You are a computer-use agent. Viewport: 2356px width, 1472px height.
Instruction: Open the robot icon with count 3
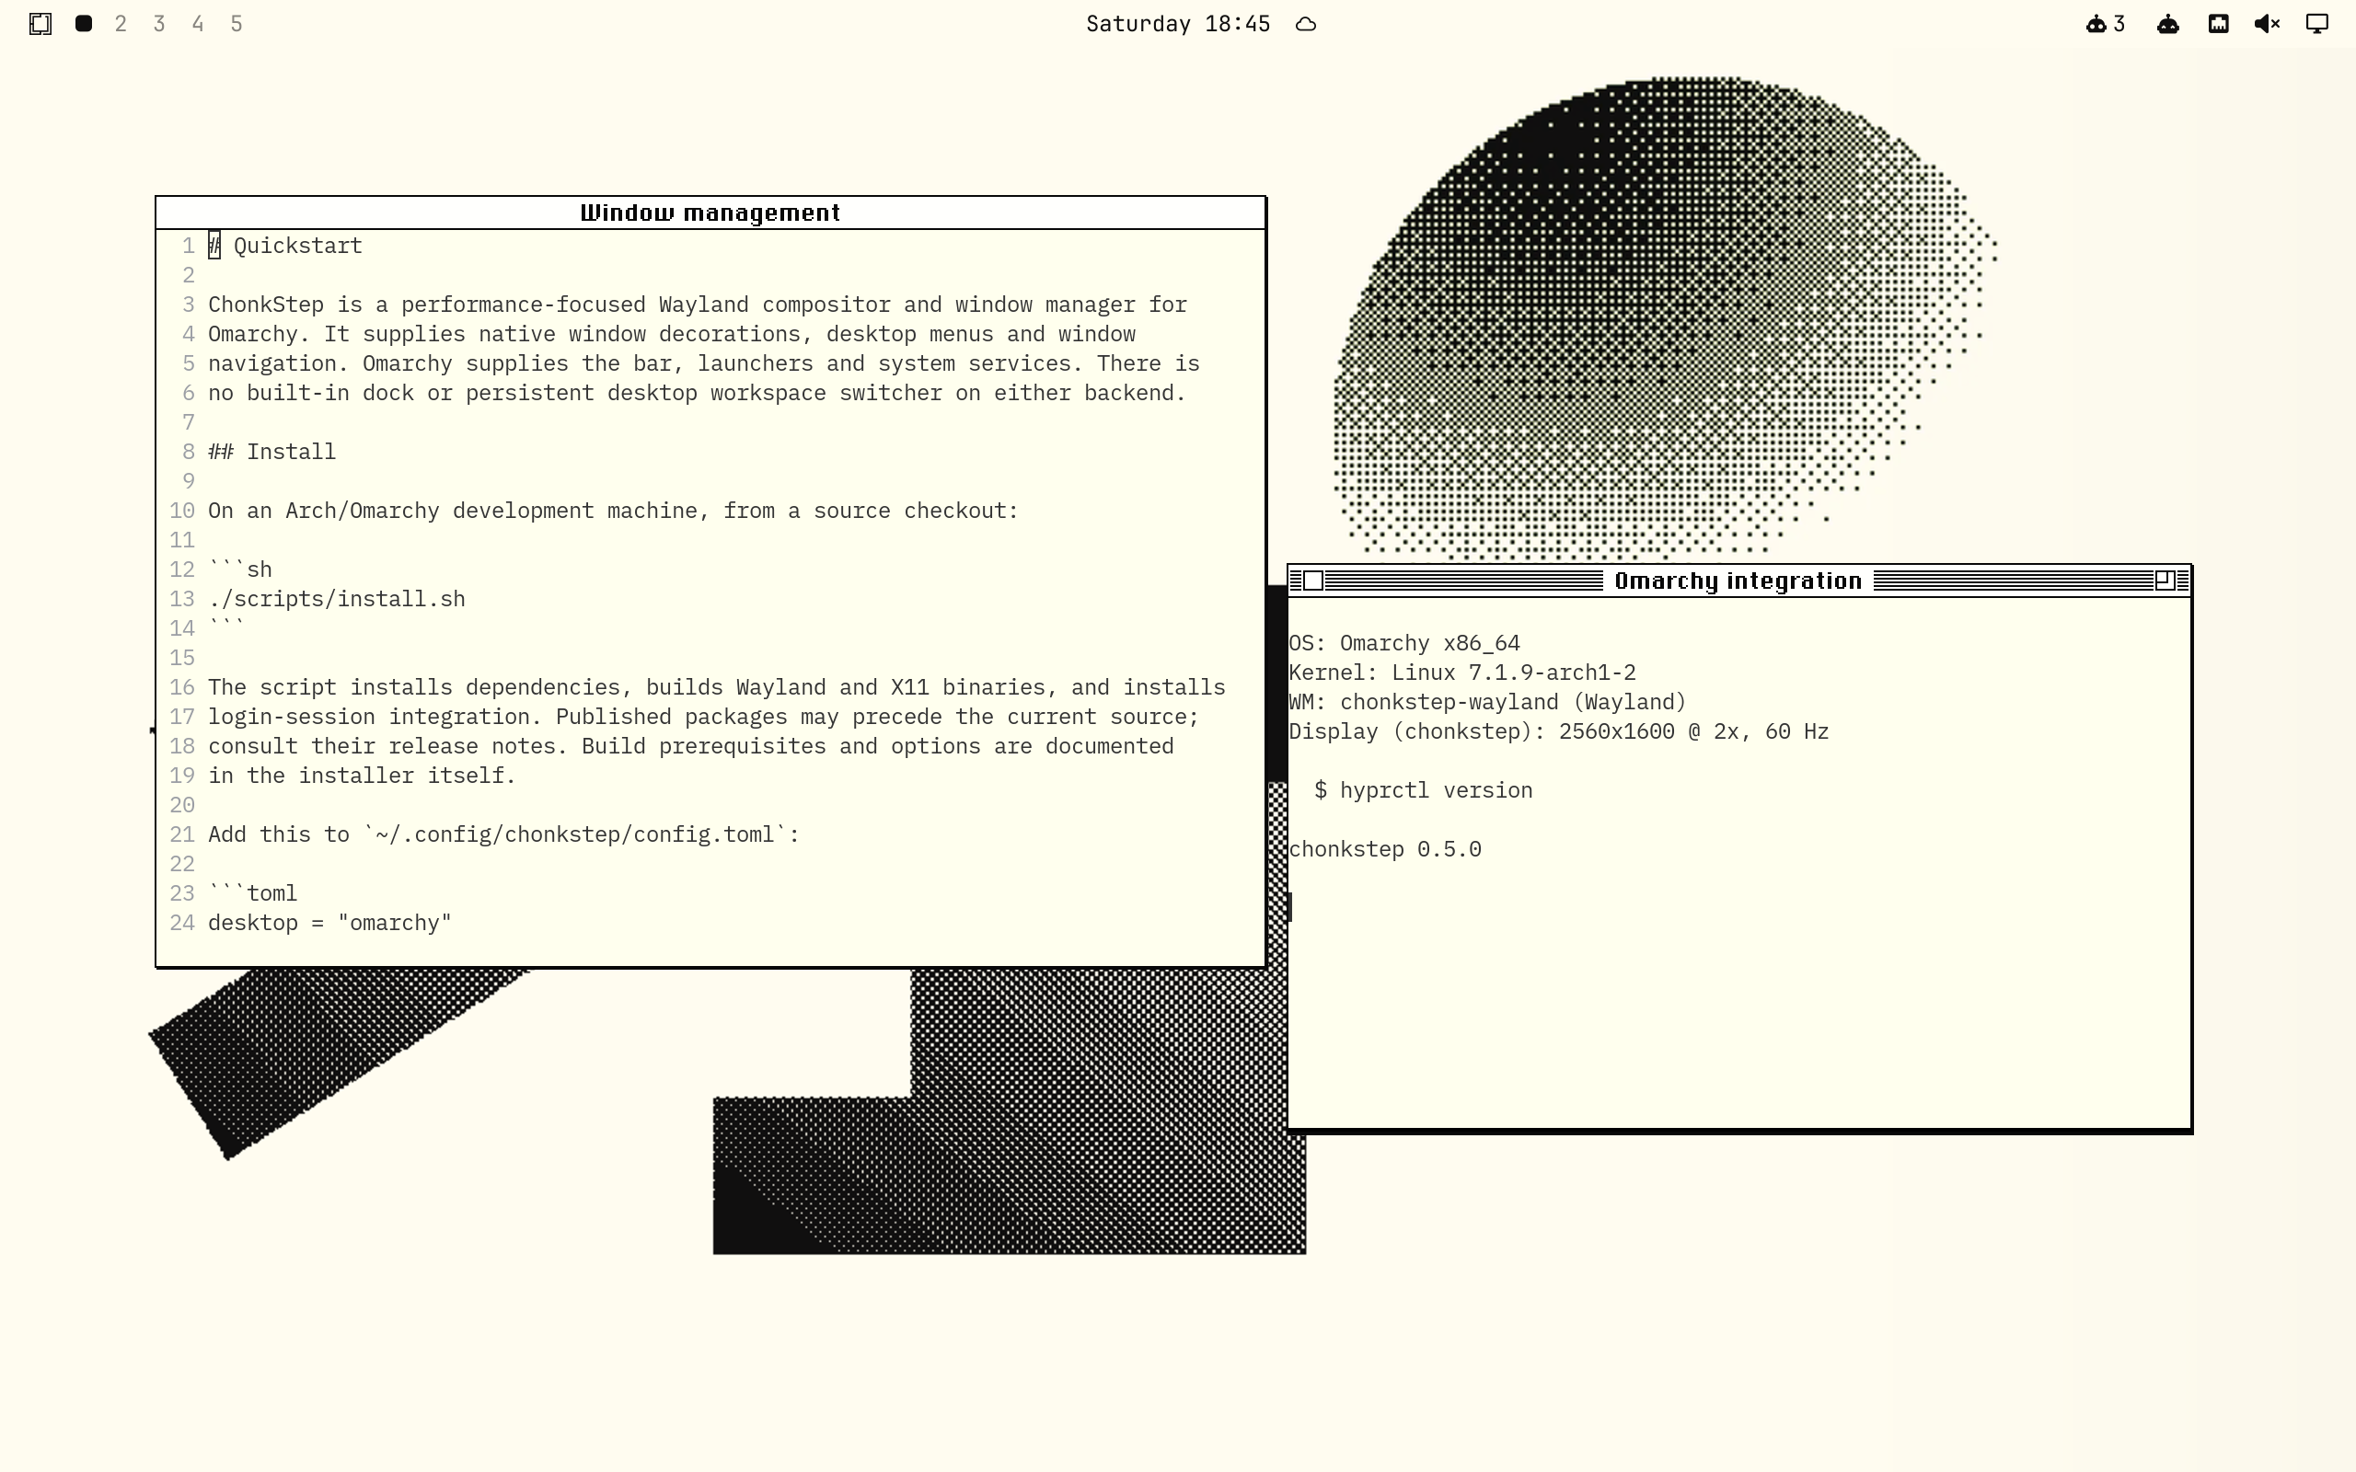pyautogui.click(x=2105, y=24)
